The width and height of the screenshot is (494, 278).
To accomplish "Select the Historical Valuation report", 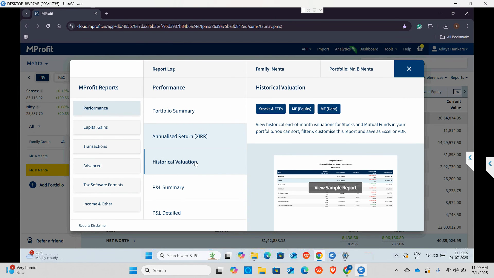I will click(195, 162).
